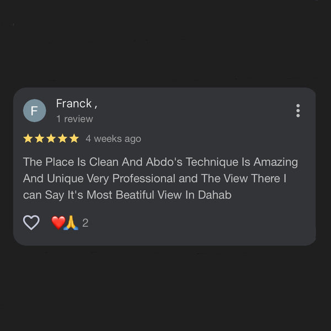Click the round "F" profile avatar

click(x=34, y=111)
